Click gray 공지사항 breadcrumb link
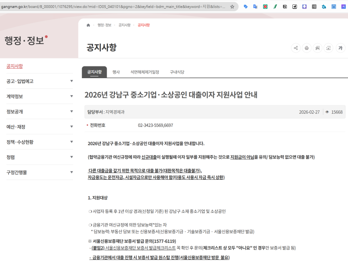 (x=124, y=25)
